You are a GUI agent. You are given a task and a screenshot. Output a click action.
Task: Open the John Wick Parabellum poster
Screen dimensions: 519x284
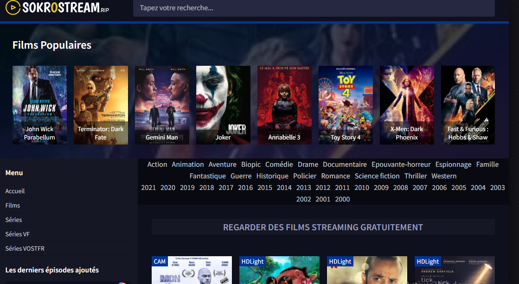pyautogui.click(x=39, y=105)
